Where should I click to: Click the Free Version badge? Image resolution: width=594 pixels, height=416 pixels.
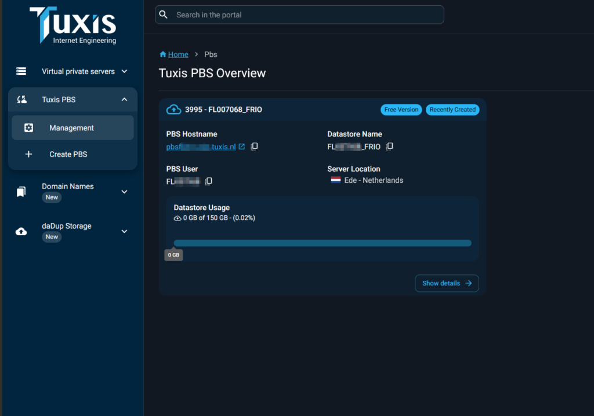point(401,110)
